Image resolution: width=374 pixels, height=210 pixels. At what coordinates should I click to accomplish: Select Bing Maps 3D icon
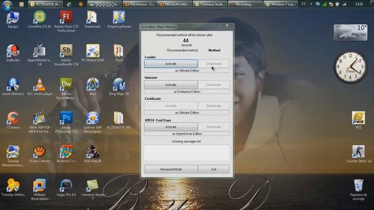[119, 87]
